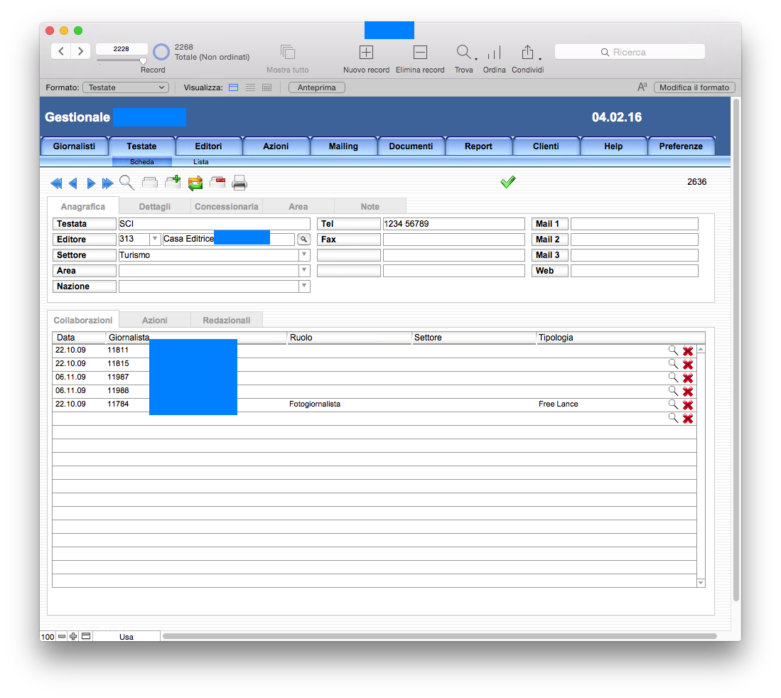Zoom in with status bar plus icon
Image resolution: width=781 pixels, height=698 pixels.
point(73,636)
